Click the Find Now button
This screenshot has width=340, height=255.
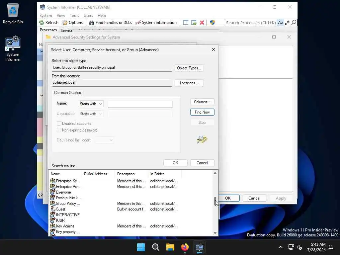point(202,112)
